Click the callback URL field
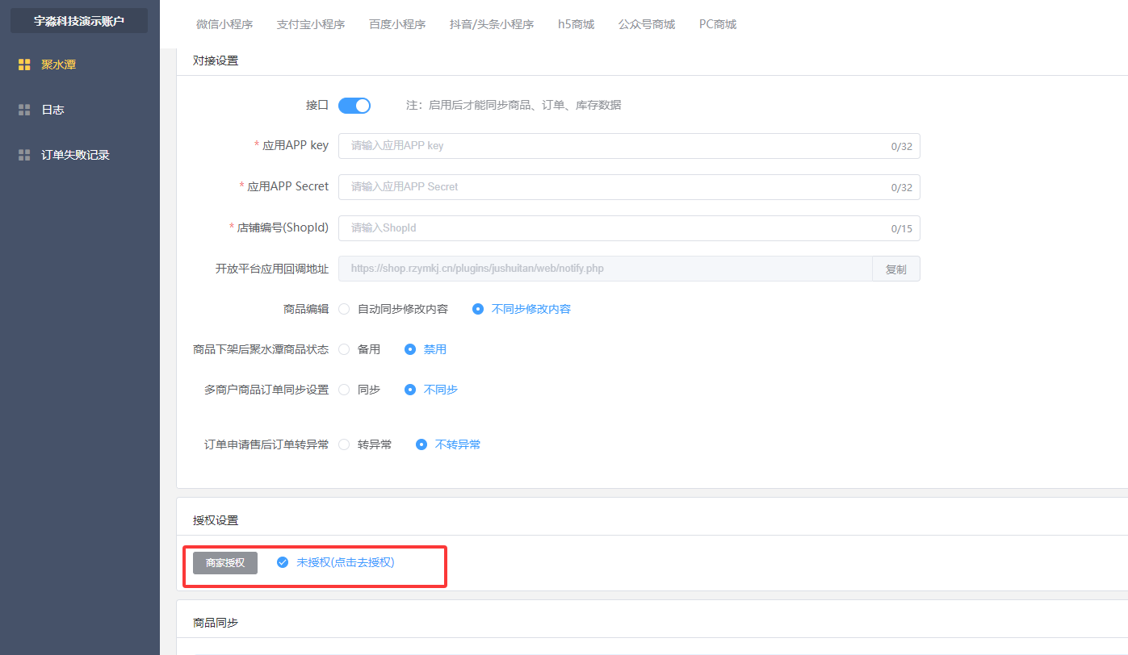Screen dimensions: 1128x655 click(605, 269)
